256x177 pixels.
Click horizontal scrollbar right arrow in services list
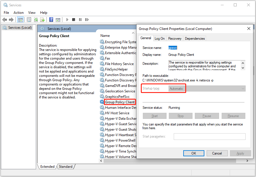pos(247,161)
